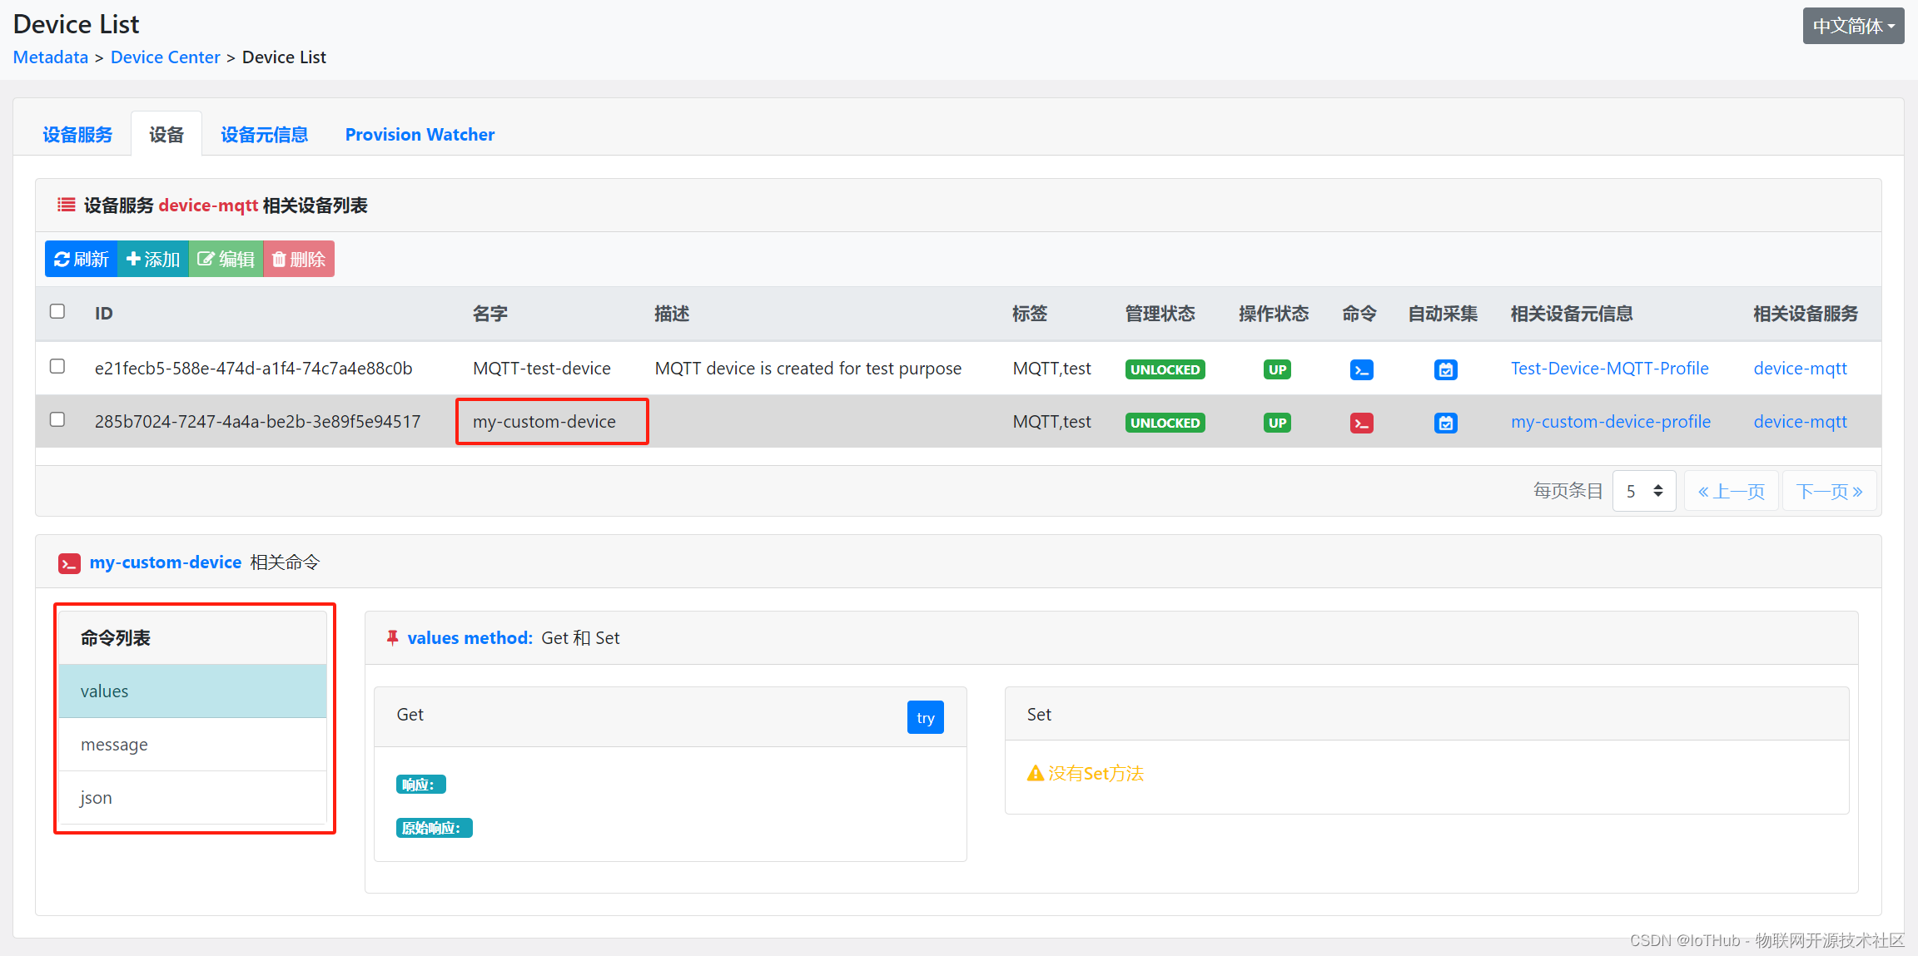Click the red terminal icon beside my-custom-device heading

click(69, 563)
